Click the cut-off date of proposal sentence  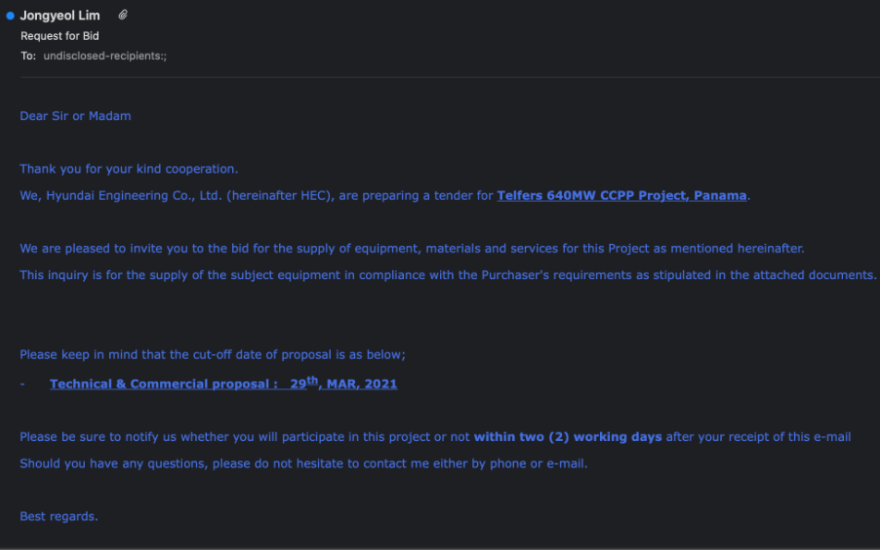(213, 355)
